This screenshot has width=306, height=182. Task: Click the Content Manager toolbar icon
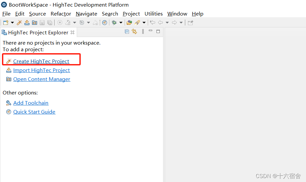click(34, 22)
